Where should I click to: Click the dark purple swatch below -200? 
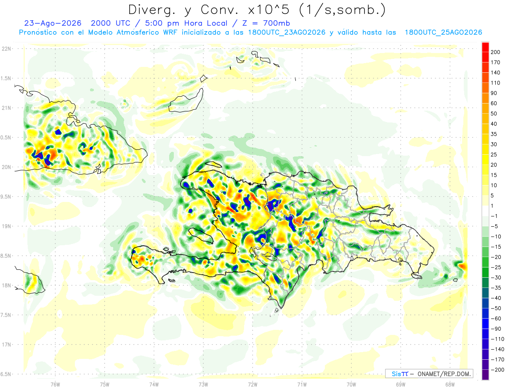click(x=485, y=374)
